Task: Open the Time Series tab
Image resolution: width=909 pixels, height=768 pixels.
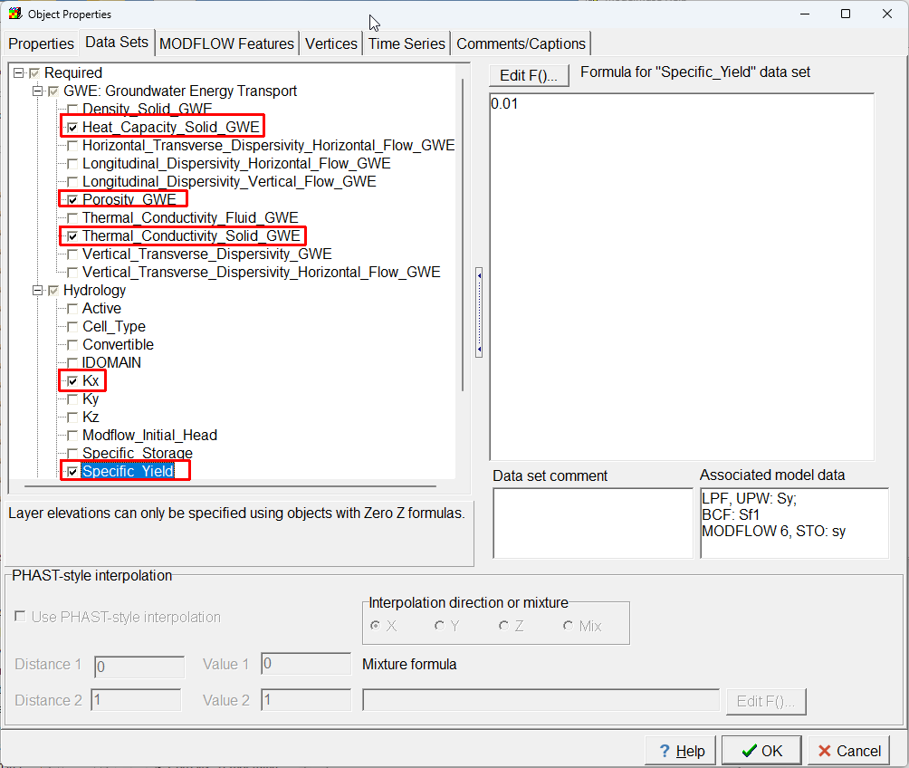Action: pos(407,43)
